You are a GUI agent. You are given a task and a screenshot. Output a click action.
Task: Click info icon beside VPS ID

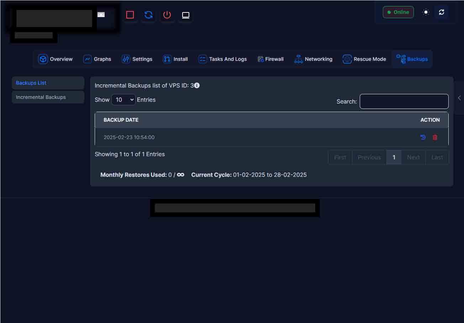(x=197, y=85)
